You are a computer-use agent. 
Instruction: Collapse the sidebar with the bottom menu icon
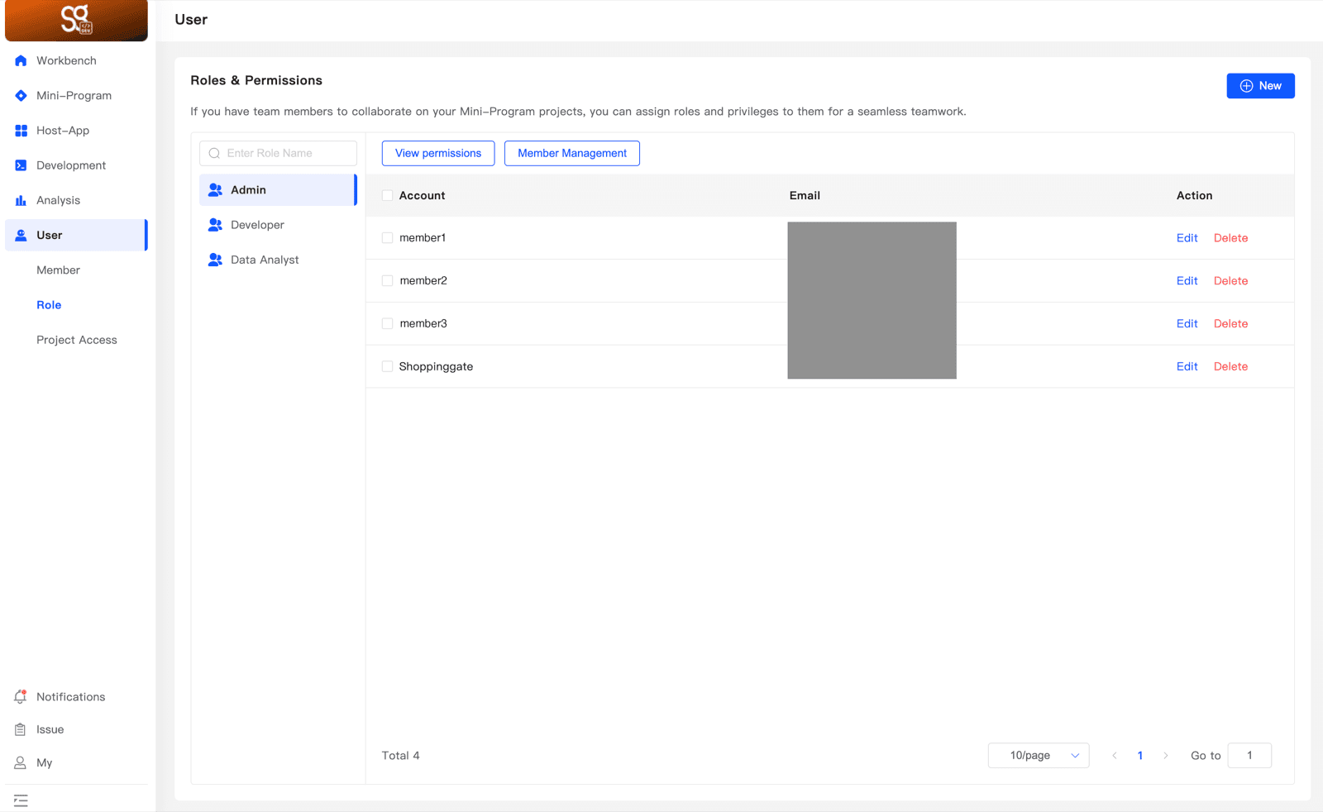click(21, 800)
